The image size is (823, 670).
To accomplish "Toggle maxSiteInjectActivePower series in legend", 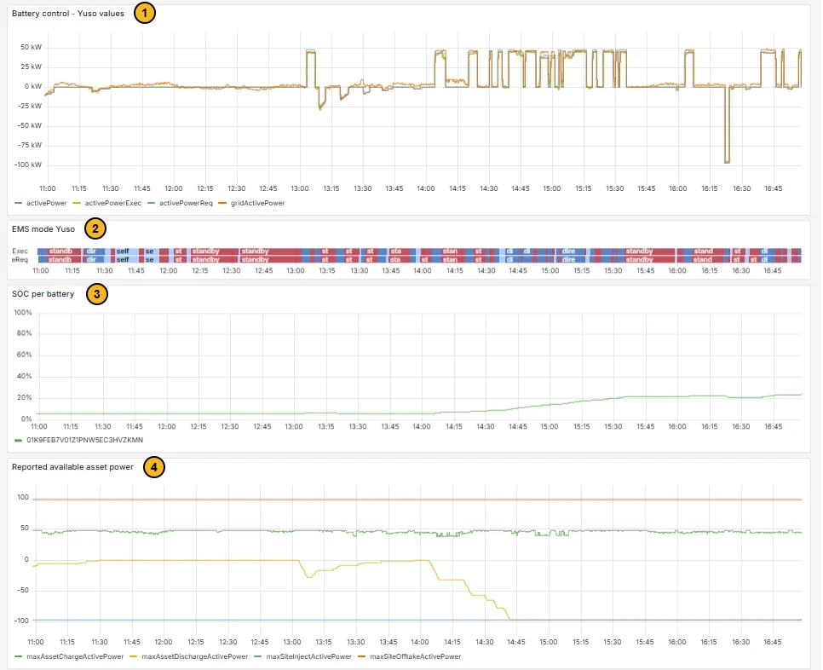I will 308,656.
